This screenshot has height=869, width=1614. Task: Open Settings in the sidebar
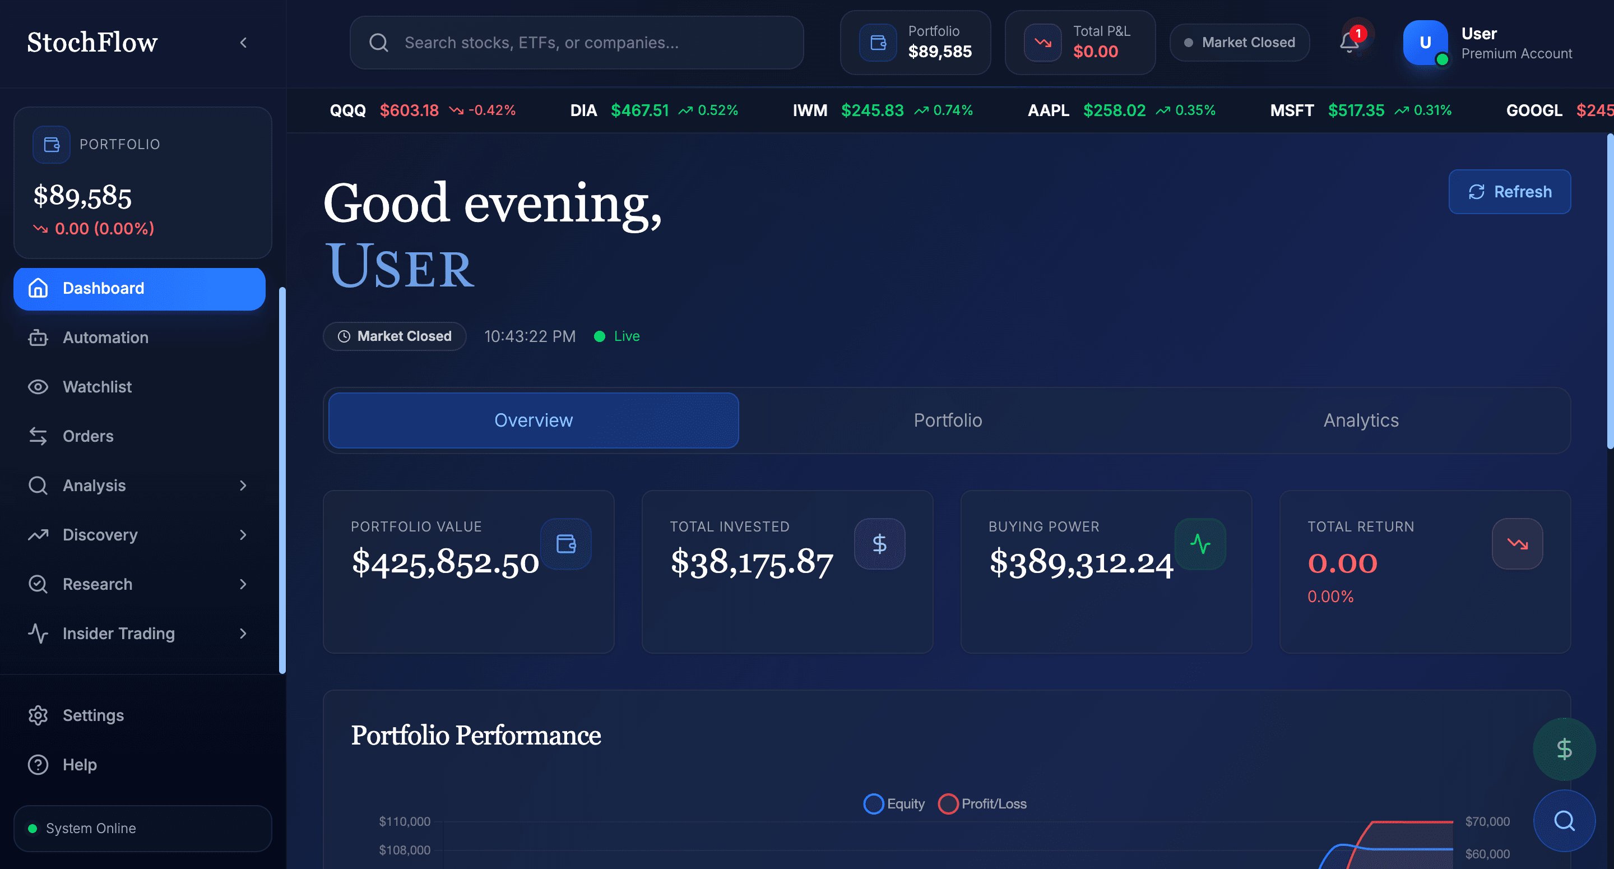pyautogui.click(x=92, y=715)
